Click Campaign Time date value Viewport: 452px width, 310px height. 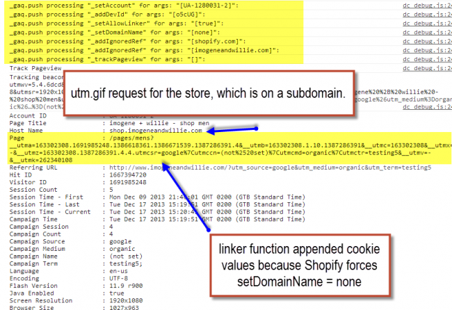[x=207, y=219]
